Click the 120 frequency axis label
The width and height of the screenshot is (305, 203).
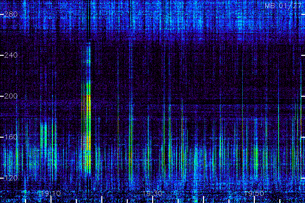coord(11,178)
